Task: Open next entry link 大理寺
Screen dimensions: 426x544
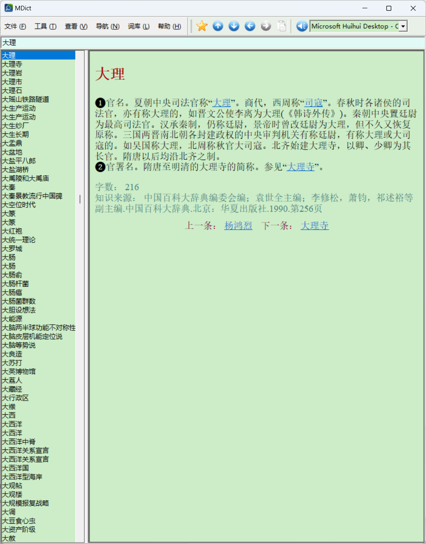Action: (x=315, y=226)
